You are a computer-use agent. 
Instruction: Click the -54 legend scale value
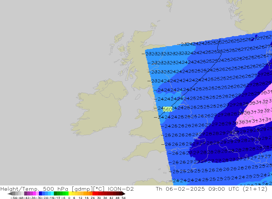click(14, 198)
